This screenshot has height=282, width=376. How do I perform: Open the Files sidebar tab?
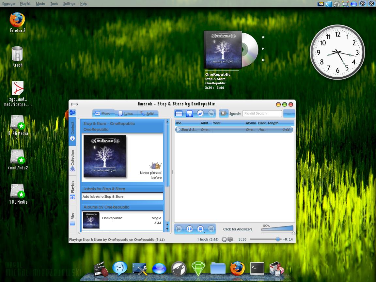coord(72,219)
